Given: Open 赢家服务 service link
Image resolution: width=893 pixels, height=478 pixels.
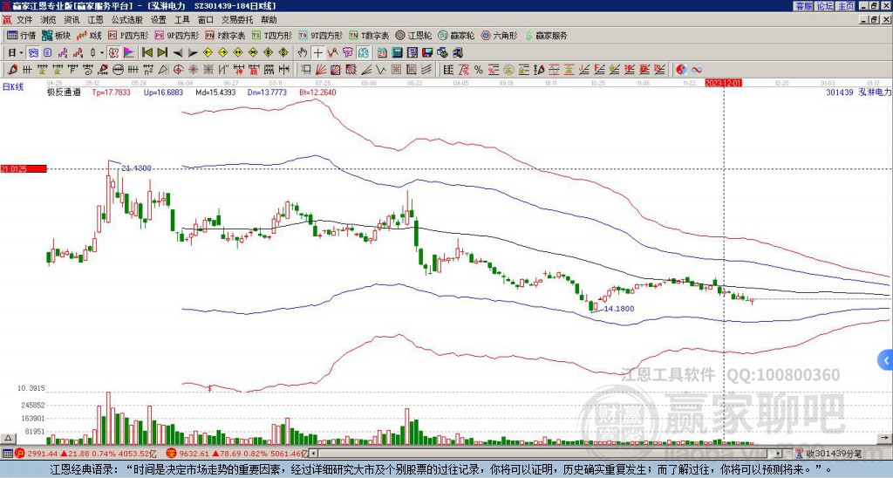Looking at the screenshot, I should [546, 35].
